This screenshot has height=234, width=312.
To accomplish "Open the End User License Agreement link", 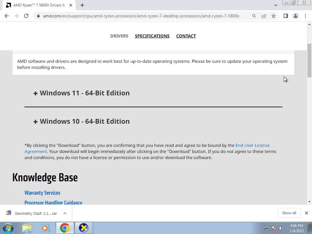I will tap(253, 145).
